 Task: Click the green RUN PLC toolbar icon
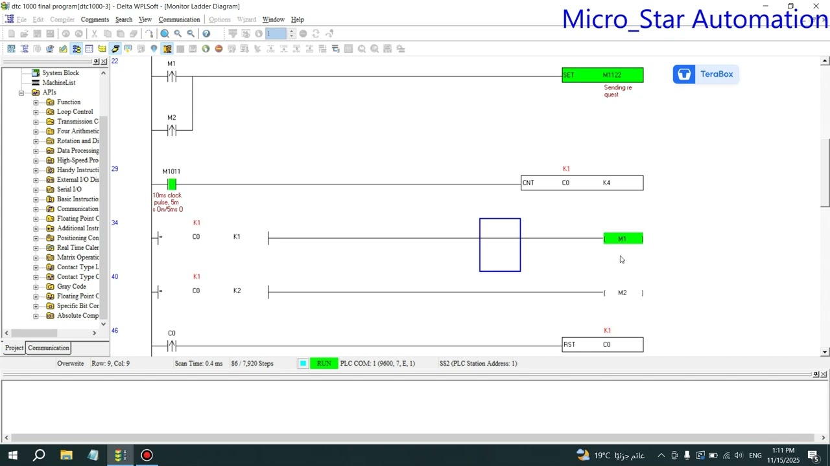point(206,49)
